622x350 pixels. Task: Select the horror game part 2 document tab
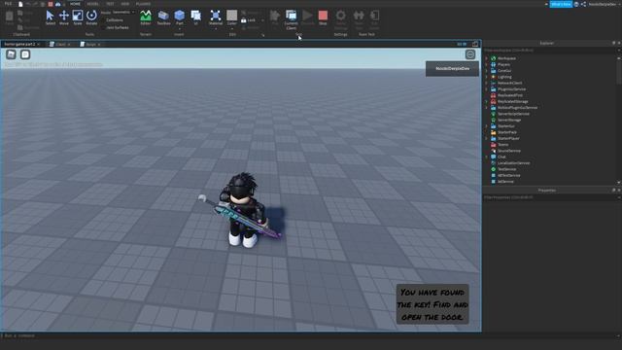point(22,44)
